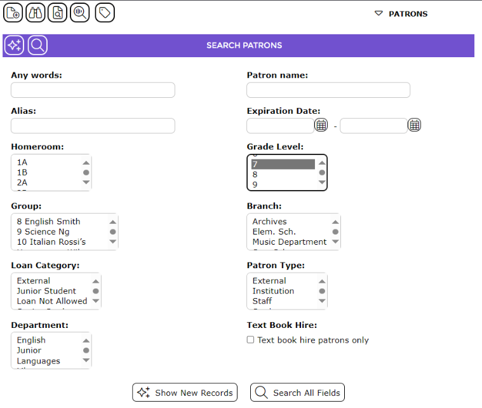Click Homeroom scroll thumb dot
Viewport: 482px width, 408px height.
[x=86, y=173]
